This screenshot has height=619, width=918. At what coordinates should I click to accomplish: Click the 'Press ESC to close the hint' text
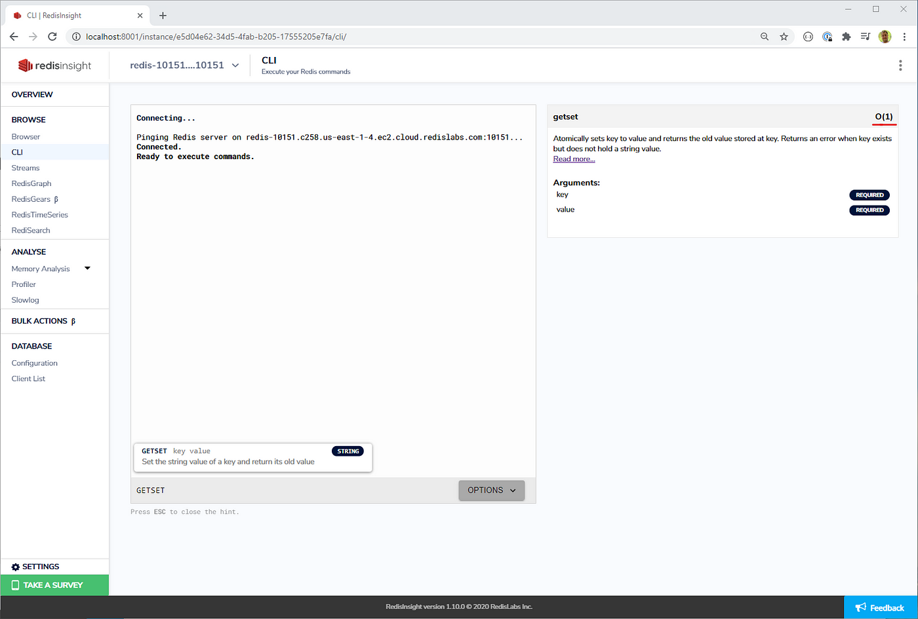[x=185, y=512]
